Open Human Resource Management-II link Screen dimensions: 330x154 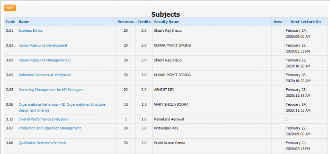click(45, 60)
